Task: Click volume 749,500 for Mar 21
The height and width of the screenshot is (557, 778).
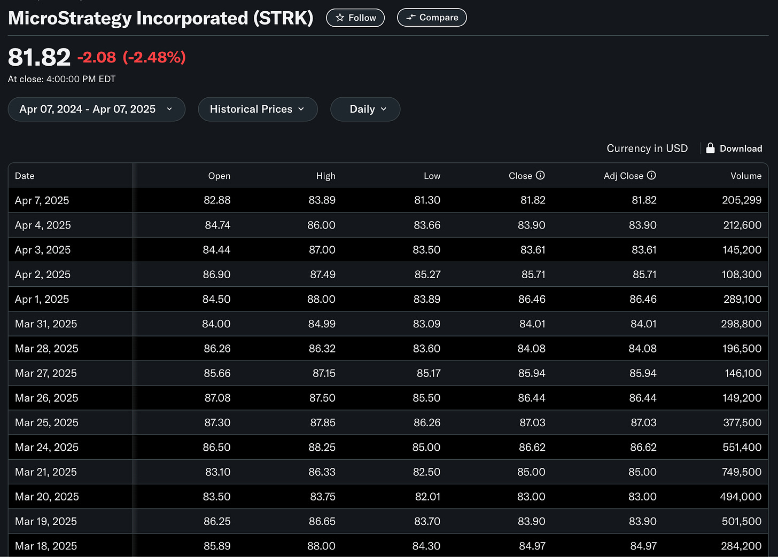Action: pos(741,472)
